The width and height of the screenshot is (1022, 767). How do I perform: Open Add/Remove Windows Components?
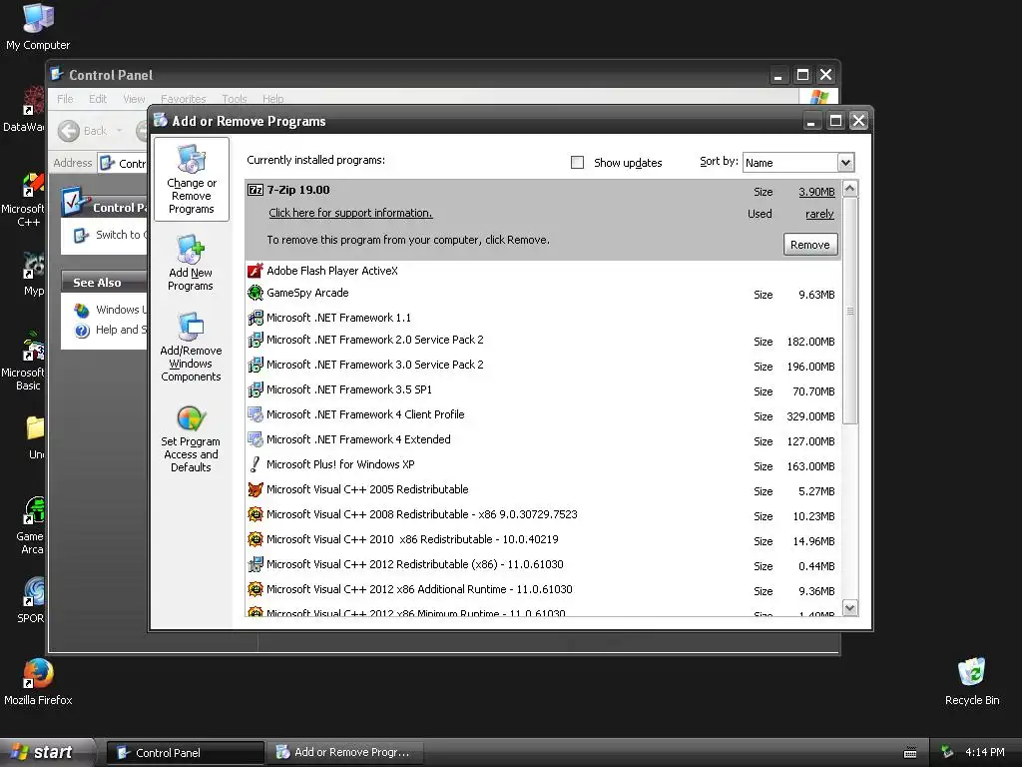[x=191, y=347]
